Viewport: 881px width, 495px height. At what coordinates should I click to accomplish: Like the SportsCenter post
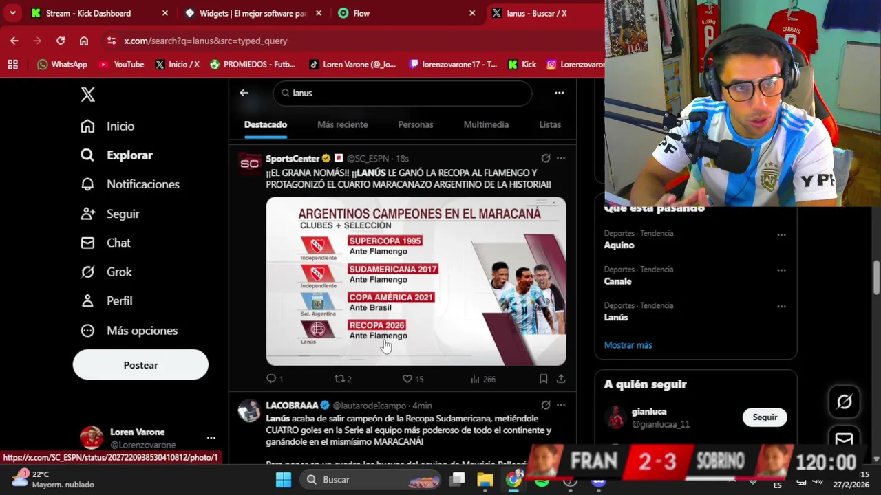(x=413, y=379)
